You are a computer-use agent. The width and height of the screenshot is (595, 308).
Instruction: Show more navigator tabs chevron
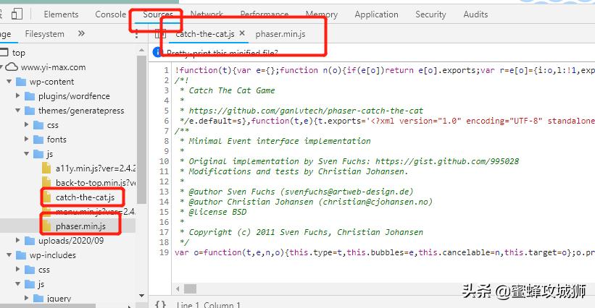[x=81, y=34]
